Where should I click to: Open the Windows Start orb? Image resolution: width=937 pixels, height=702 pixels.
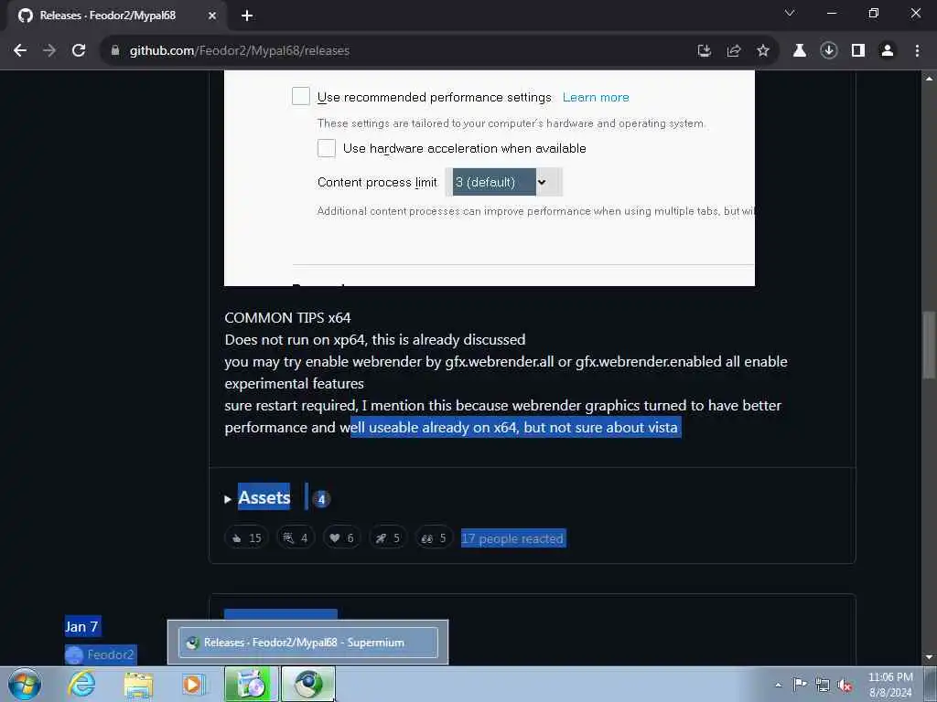(25, 684)
